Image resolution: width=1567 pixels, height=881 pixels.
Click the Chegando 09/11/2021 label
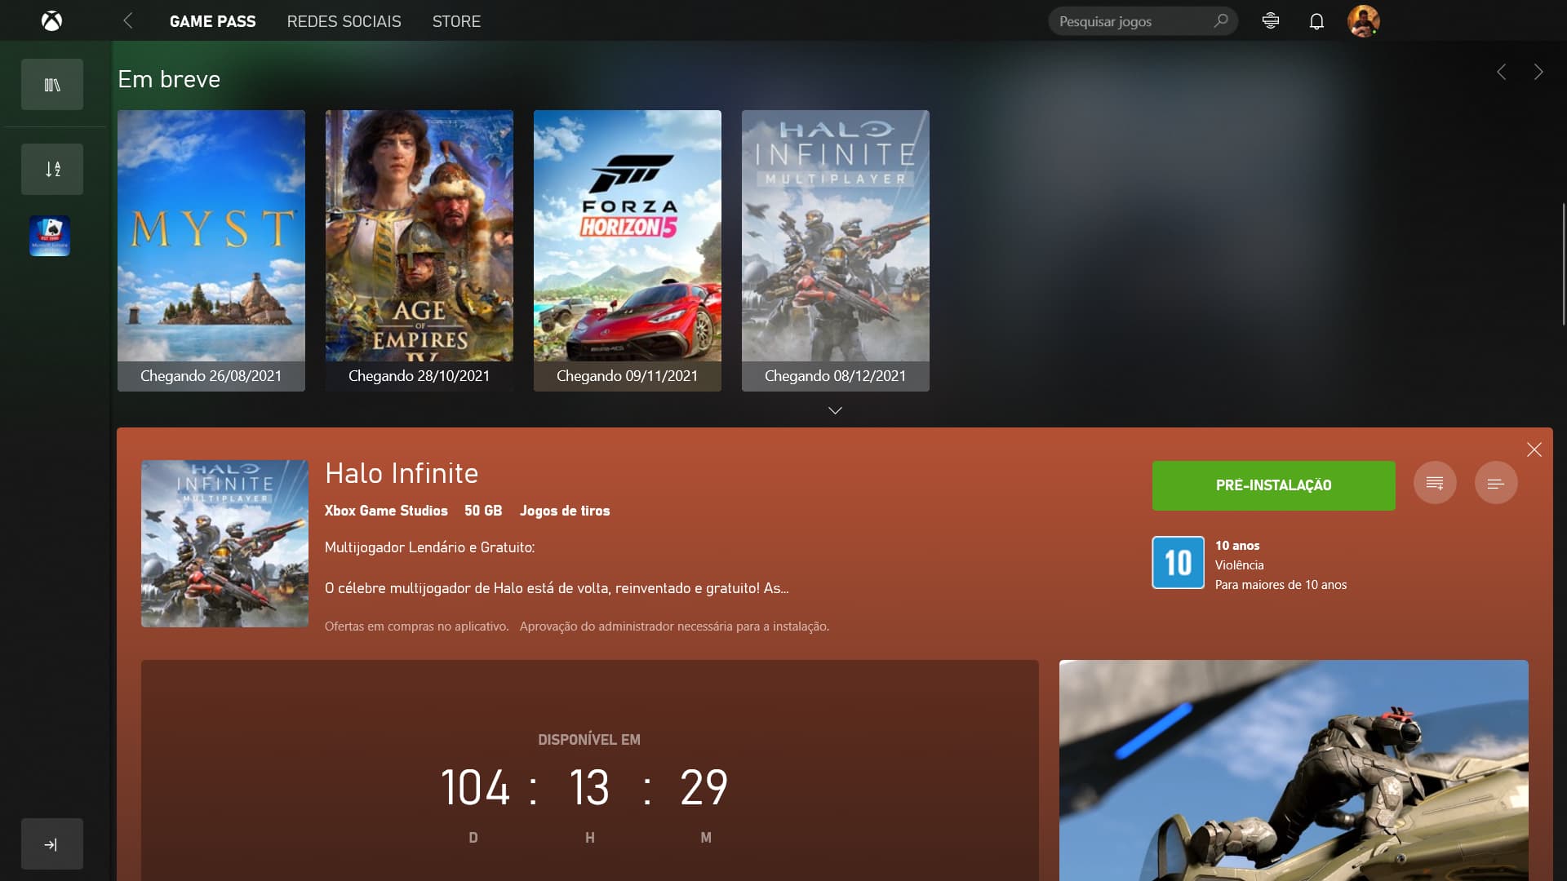point(627,376)
